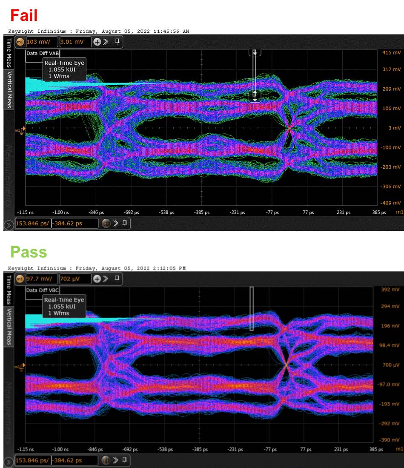Open the Time Meas tab in Fail panel

[x=9, y=52]
